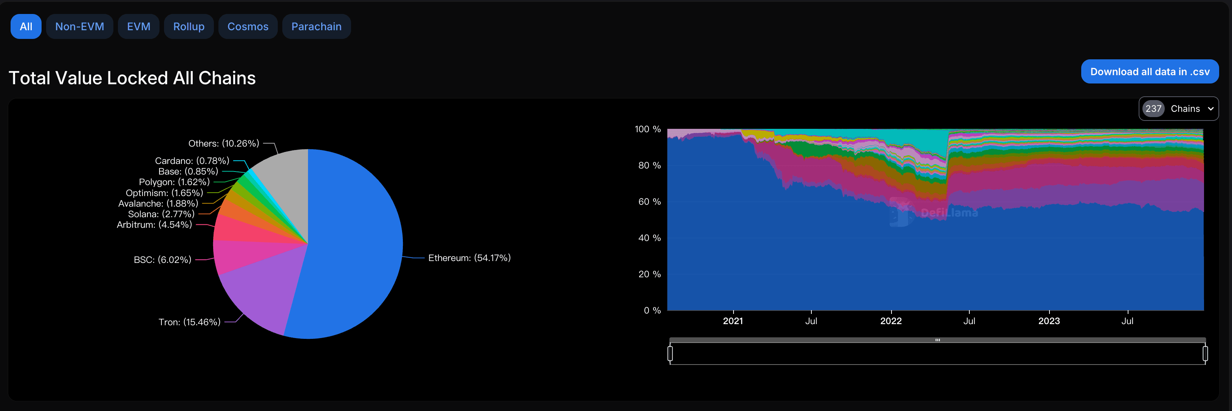The width and height of the screenshot is (1232, 411).
Task: Click the right handle of range slider
Action: [x=1205, y=354]
